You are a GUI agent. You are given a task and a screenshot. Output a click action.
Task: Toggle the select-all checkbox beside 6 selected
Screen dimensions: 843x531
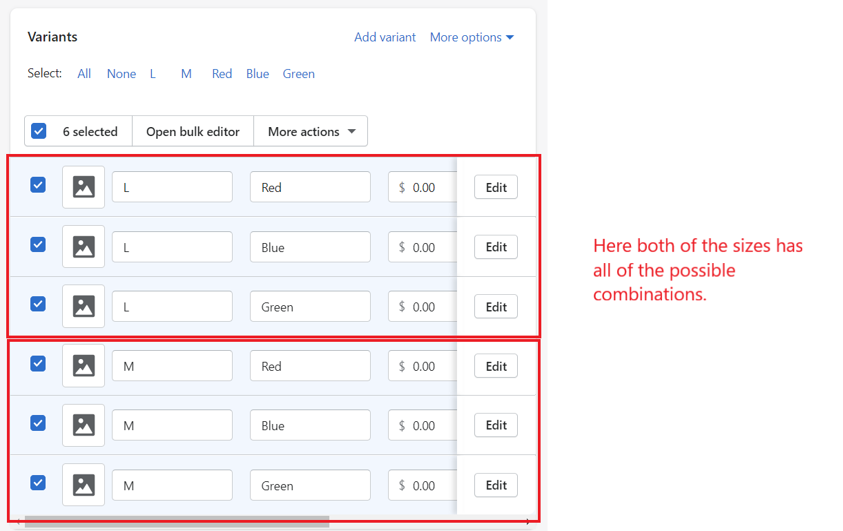[x=39, y=131]
